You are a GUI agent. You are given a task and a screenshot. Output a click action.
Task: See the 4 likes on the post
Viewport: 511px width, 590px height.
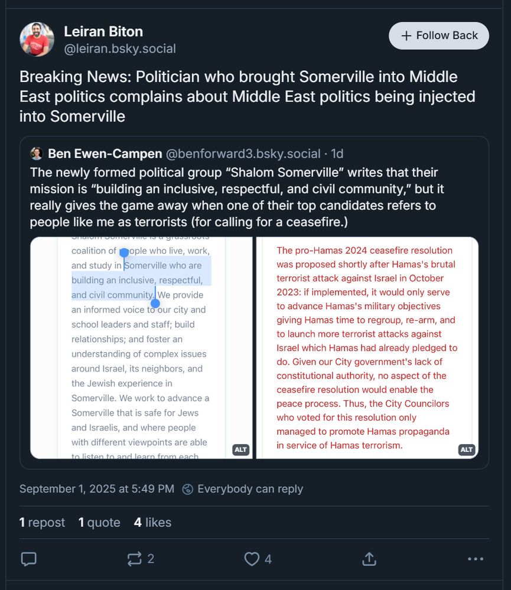point(152,522)
